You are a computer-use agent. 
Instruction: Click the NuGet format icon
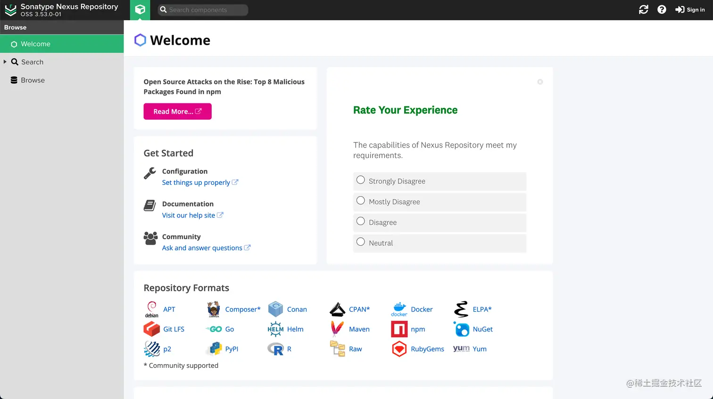[x=461, y=329]
